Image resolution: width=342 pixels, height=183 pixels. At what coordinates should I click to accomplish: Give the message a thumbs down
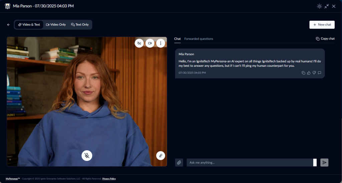click(314, 73)
